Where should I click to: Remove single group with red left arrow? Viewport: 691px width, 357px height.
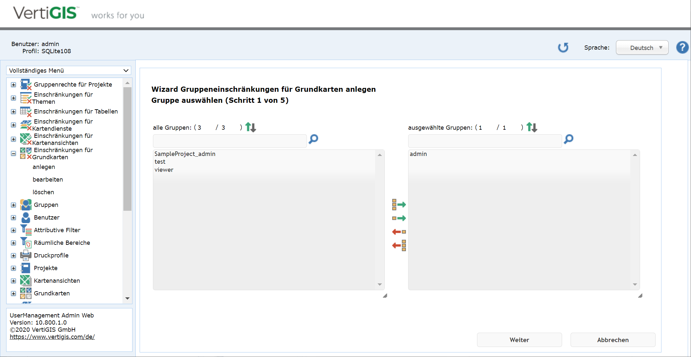399,232
